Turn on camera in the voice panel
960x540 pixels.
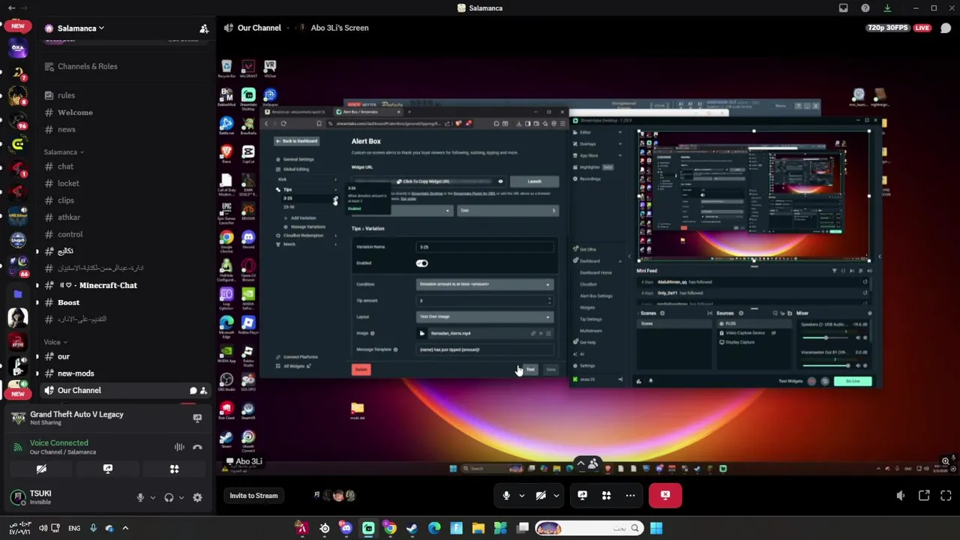(41, 469)
